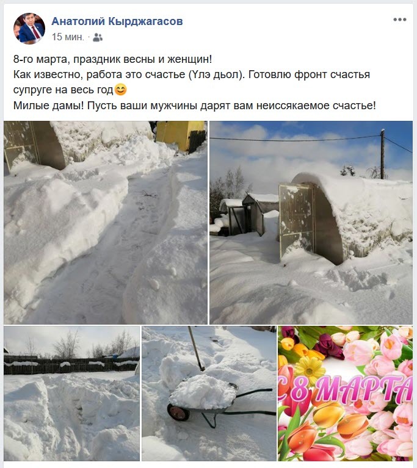Click the shovel handle above the wheelbarrow
Screen dimensions: 417x468
tap(195, 348)
